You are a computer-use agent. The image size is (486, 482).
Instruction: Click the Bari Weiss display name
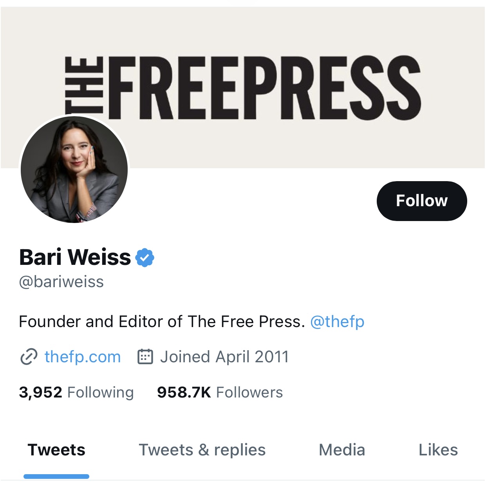75,257
